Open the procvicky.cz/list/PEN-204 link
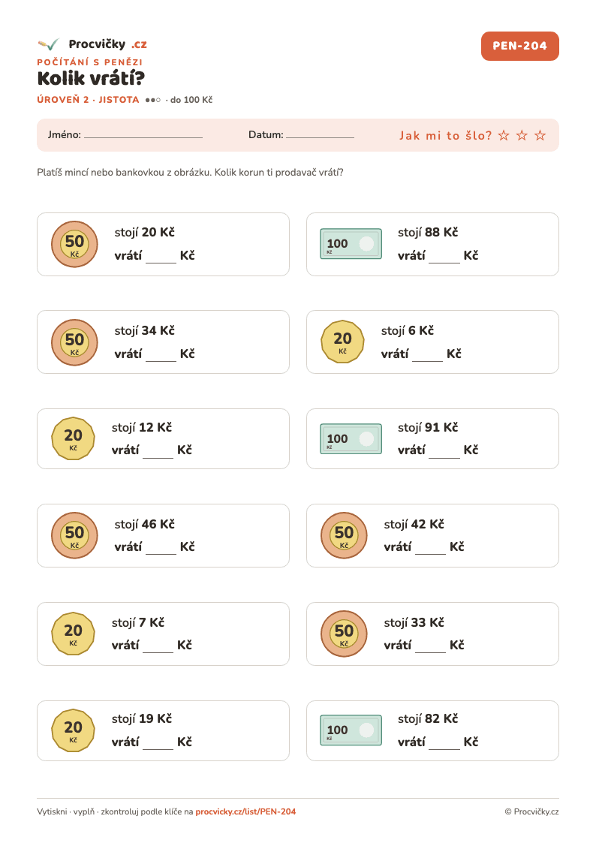The height and width of the screenshot is (843, 596). (x=245, y=811)
